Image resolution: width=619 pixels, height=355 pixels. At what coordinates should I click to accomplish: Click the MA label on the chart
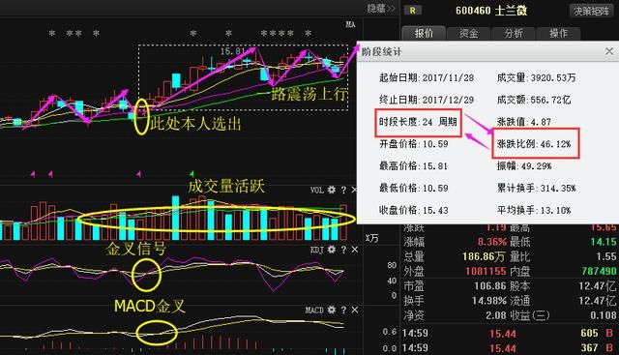pos(350,24)
